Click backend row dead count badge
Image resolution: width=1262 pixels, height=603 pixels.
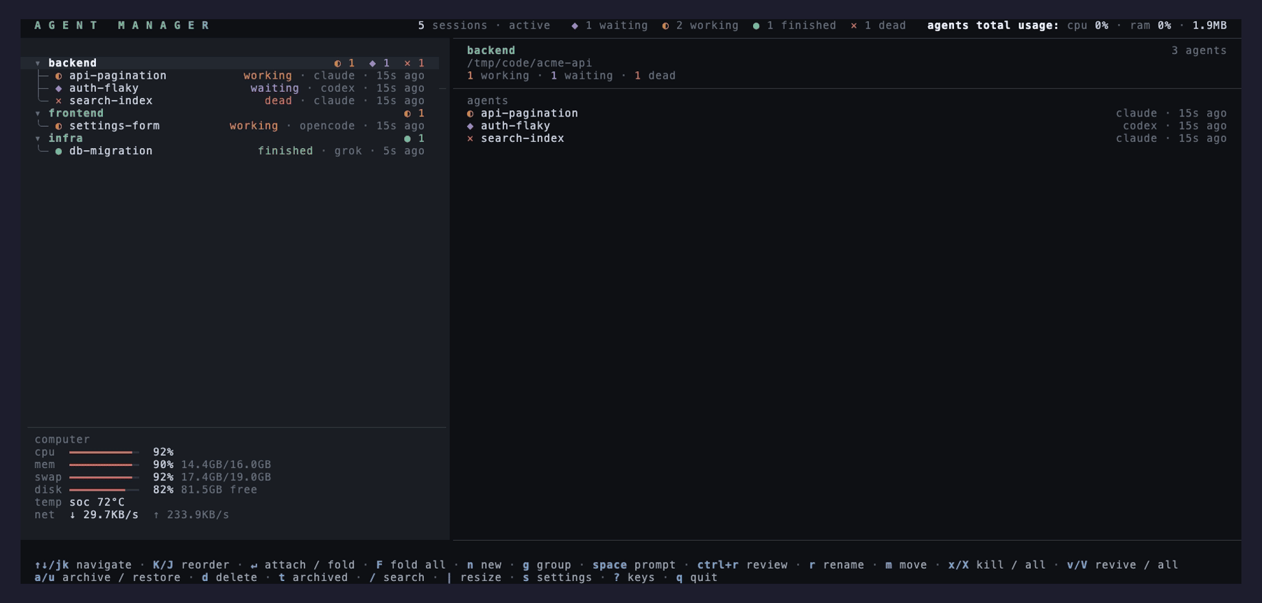pyautogui.click(x=414, y=63)
